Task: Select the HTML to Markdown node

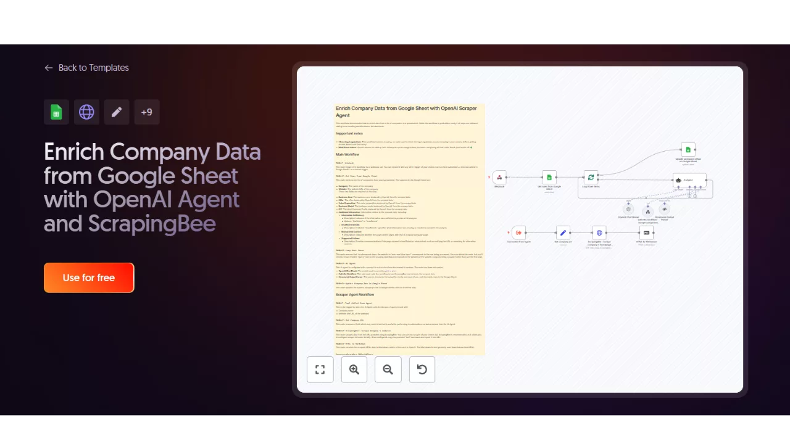Action: 646,232
